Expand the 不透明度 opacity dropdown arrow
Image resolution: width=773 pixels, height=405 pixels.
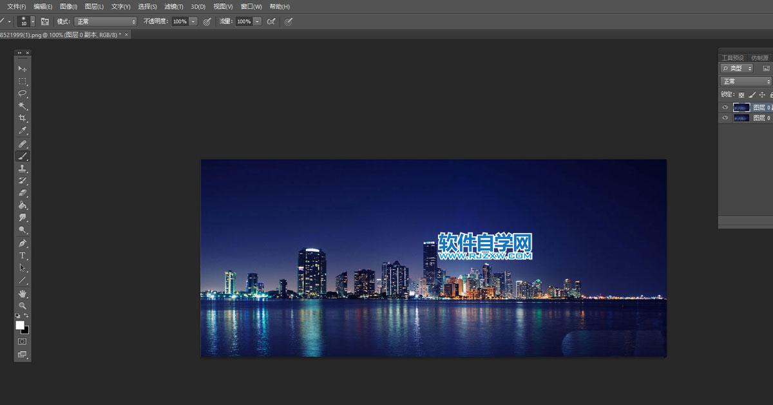(193, 21)
